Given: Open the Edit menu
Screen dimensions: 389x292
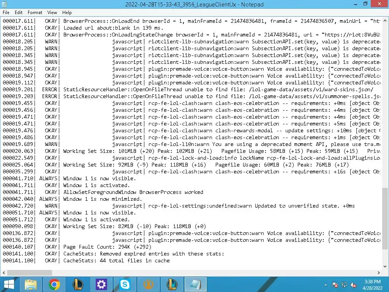Looking at the screenshot, I should click(19, 13).
